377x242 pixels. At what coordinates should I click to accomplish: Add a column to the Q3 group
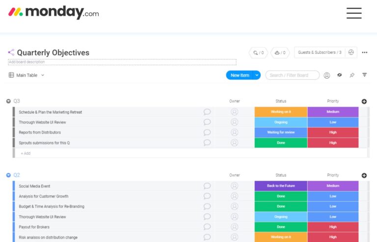pos(364,101)
